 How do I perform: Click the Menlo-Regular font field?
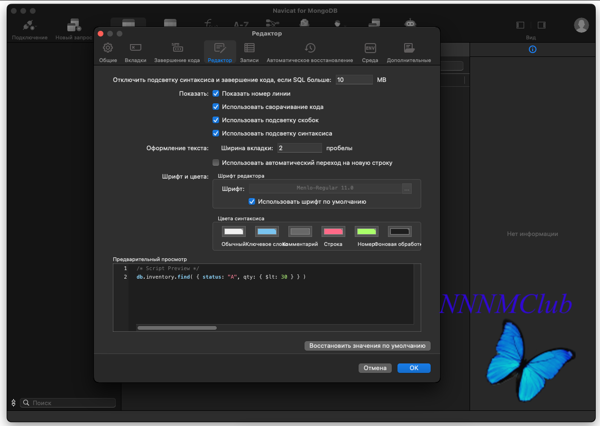[325, 188]
